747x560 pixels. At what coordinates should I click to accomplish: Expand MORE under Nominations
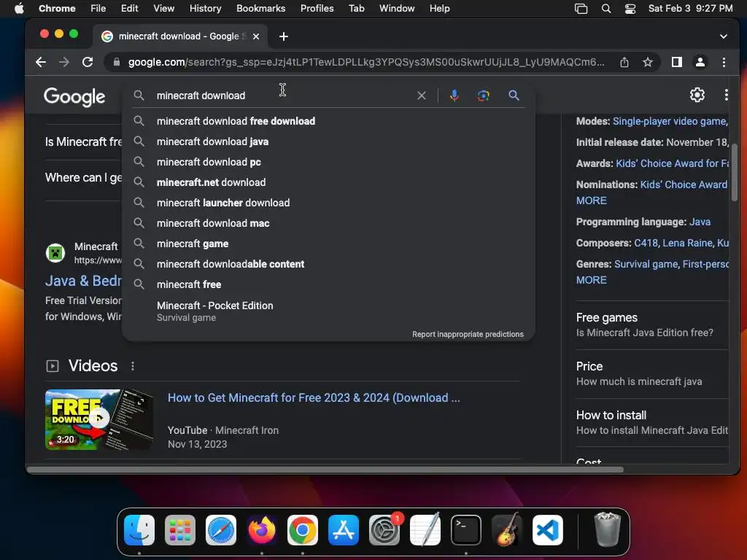(591, 201)
